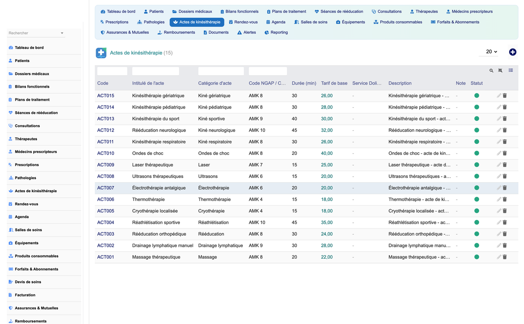
Task: Open the ACT011 code link
Action: [106, 142]
